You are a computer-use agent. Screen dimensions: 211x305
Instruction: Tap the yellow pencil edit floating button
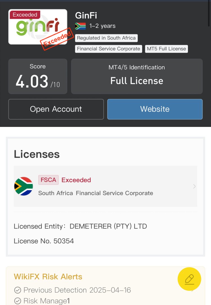(x=189, y=279)
